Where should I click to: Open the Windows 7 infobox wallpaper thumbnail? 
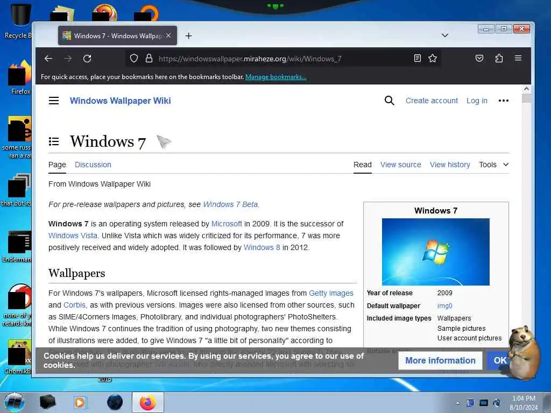[x=436, y=252]
